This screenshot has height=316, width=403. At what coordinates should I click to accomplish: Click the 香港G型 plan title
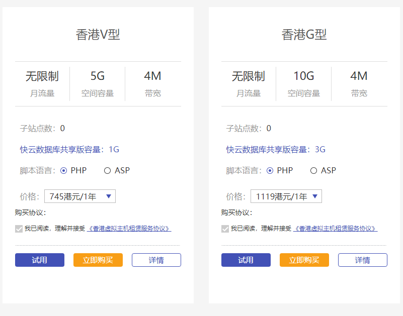click(x=304, y=35)
